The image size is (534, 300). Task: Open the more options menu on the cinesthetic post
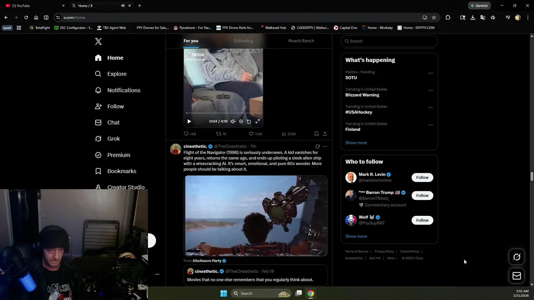click(x=325, y=147)
